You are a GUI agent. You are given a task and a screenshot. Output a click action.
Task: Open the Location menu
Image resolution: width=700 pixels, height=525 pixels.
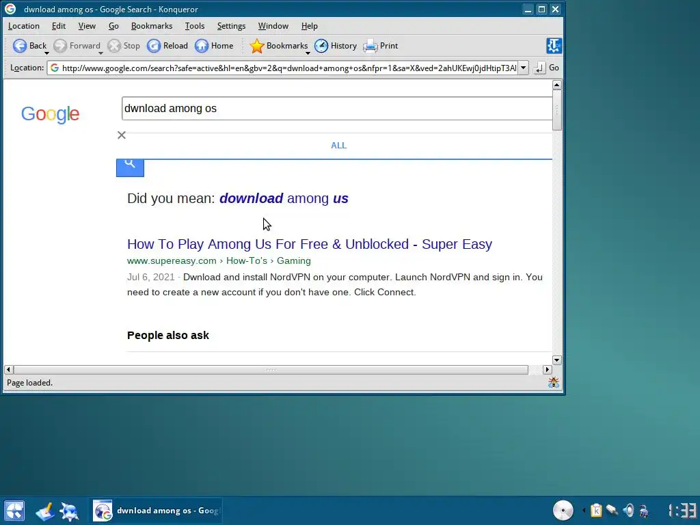(x=24, y=26)
